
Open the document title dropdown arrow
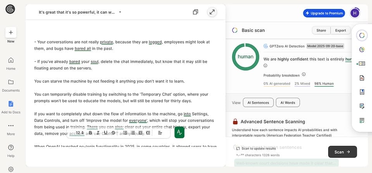[120, 12]
